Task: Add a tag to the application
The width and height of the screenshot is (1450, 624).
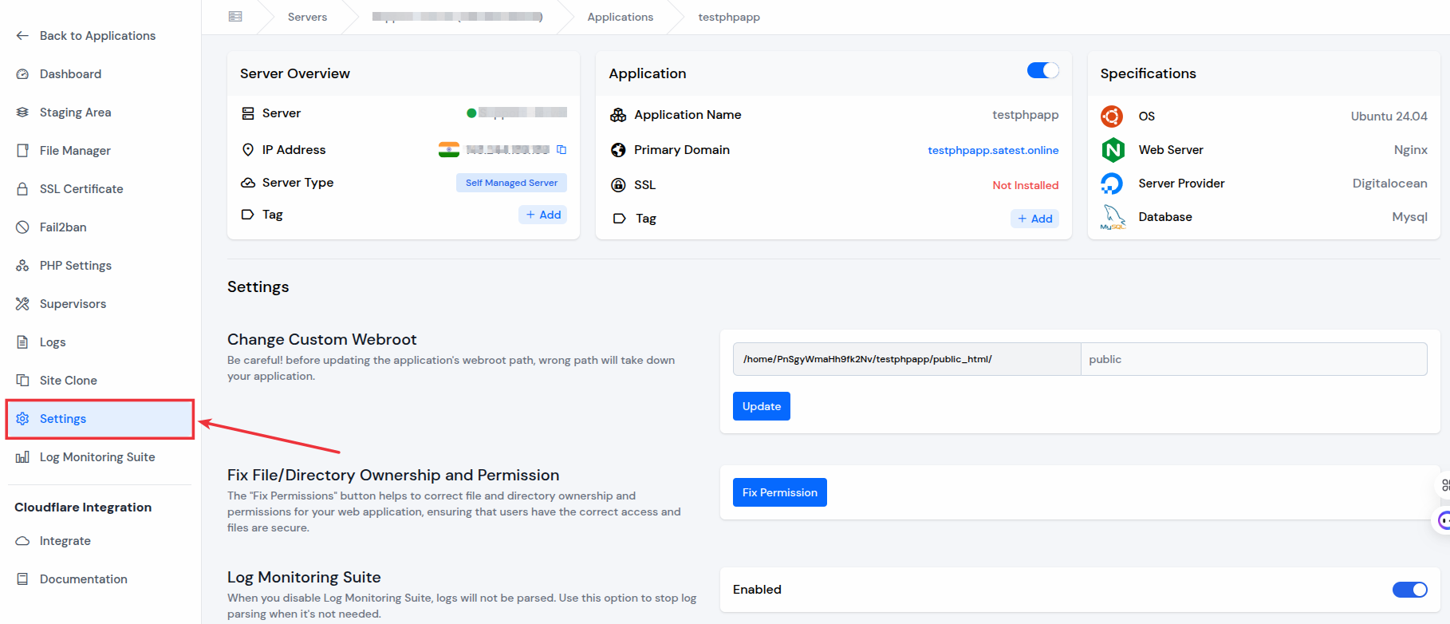Action: pyautogui.click(x=1034, y=219)
